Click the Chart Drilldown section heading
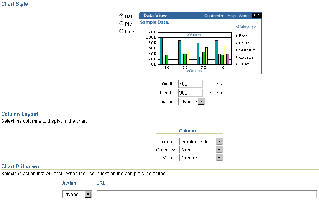This screenshot has width=319, height=200. pyautogui.click(x=20, y=166)
